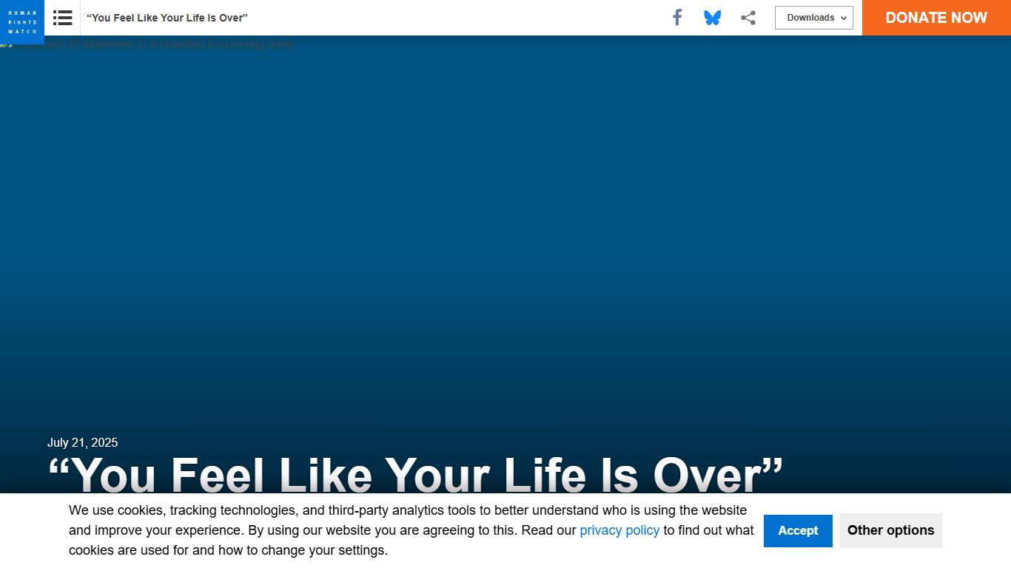Share the report on Facebook
The height and width of the screenshot is (568, 1011).
[x=676, y=18]
